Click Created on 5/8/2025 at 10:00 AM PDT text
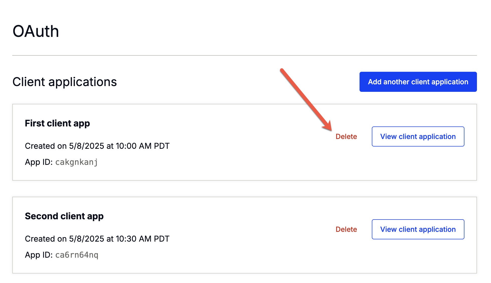The height and width of the screenshot is (283, 491). (97, 146)
